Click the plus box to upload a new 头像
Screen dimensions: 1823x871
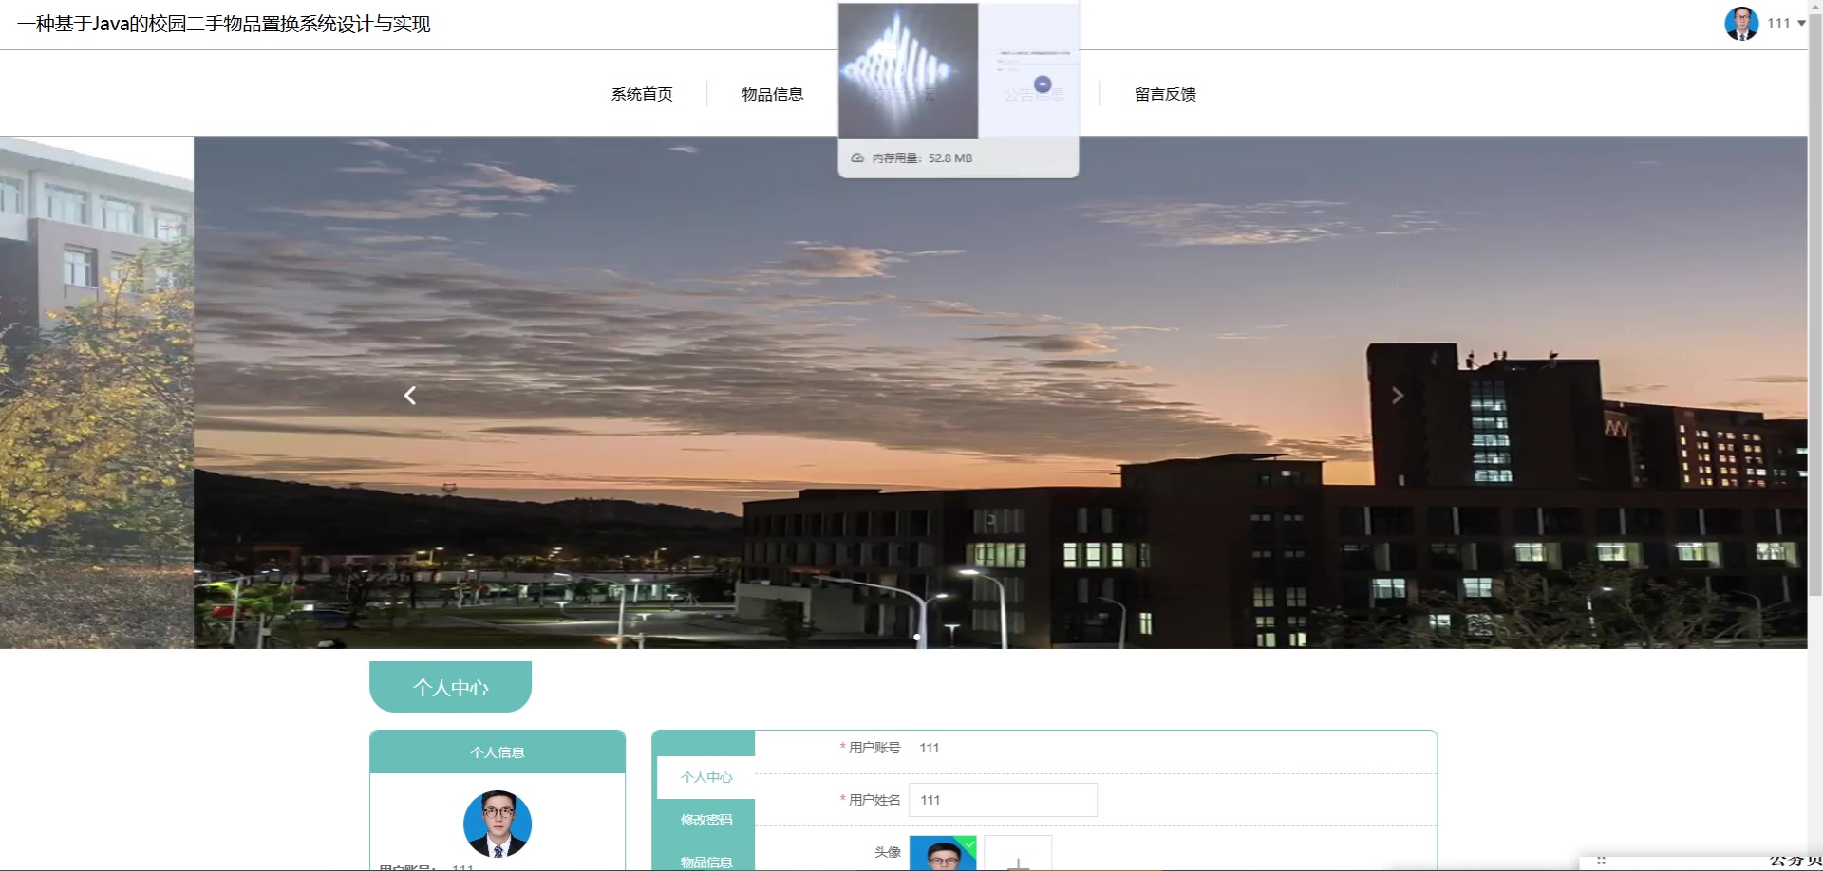[x=1018, y=853]
